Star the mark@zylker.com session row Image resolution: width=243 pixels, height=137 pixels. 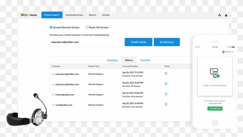53,105
